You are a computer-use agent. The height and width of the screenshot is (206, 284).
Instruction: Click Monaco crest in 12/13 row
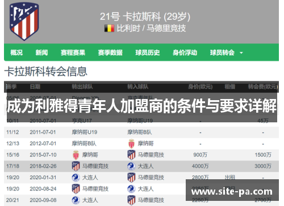(131, 143)
